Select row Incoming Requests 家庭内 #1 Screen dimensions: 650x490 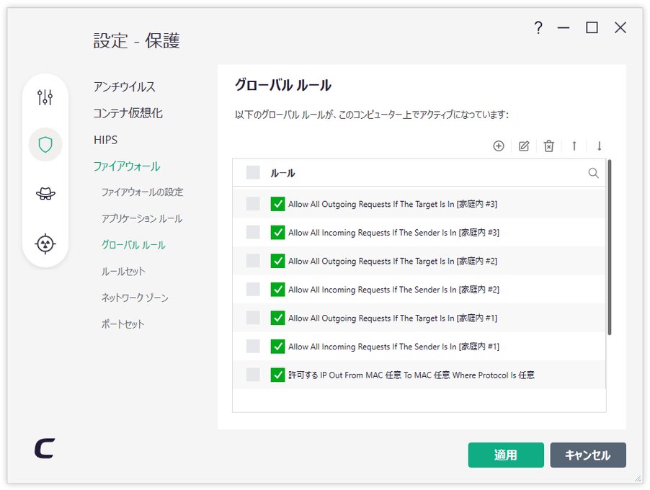pyautogui.click(x=253, y=346)
